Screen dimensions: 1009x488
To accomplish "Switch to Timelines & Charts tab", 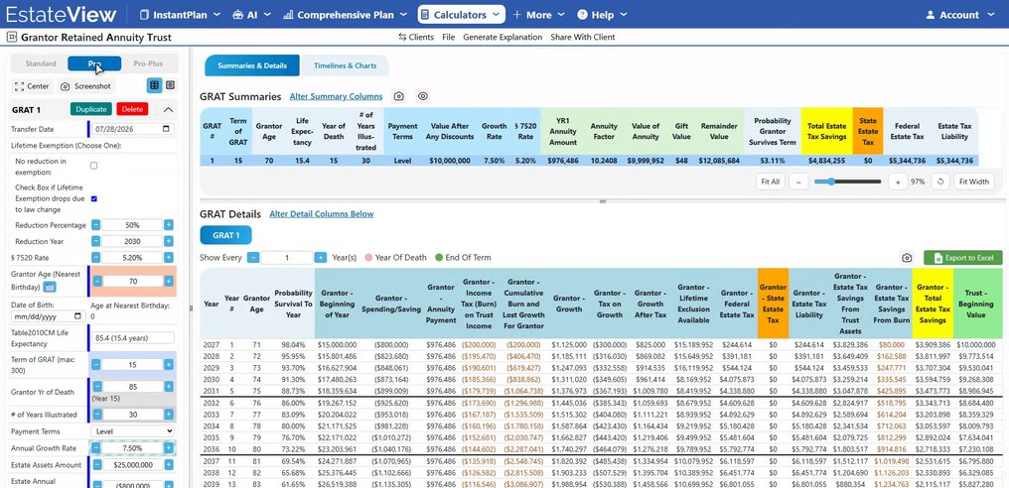I will (345, 65).
